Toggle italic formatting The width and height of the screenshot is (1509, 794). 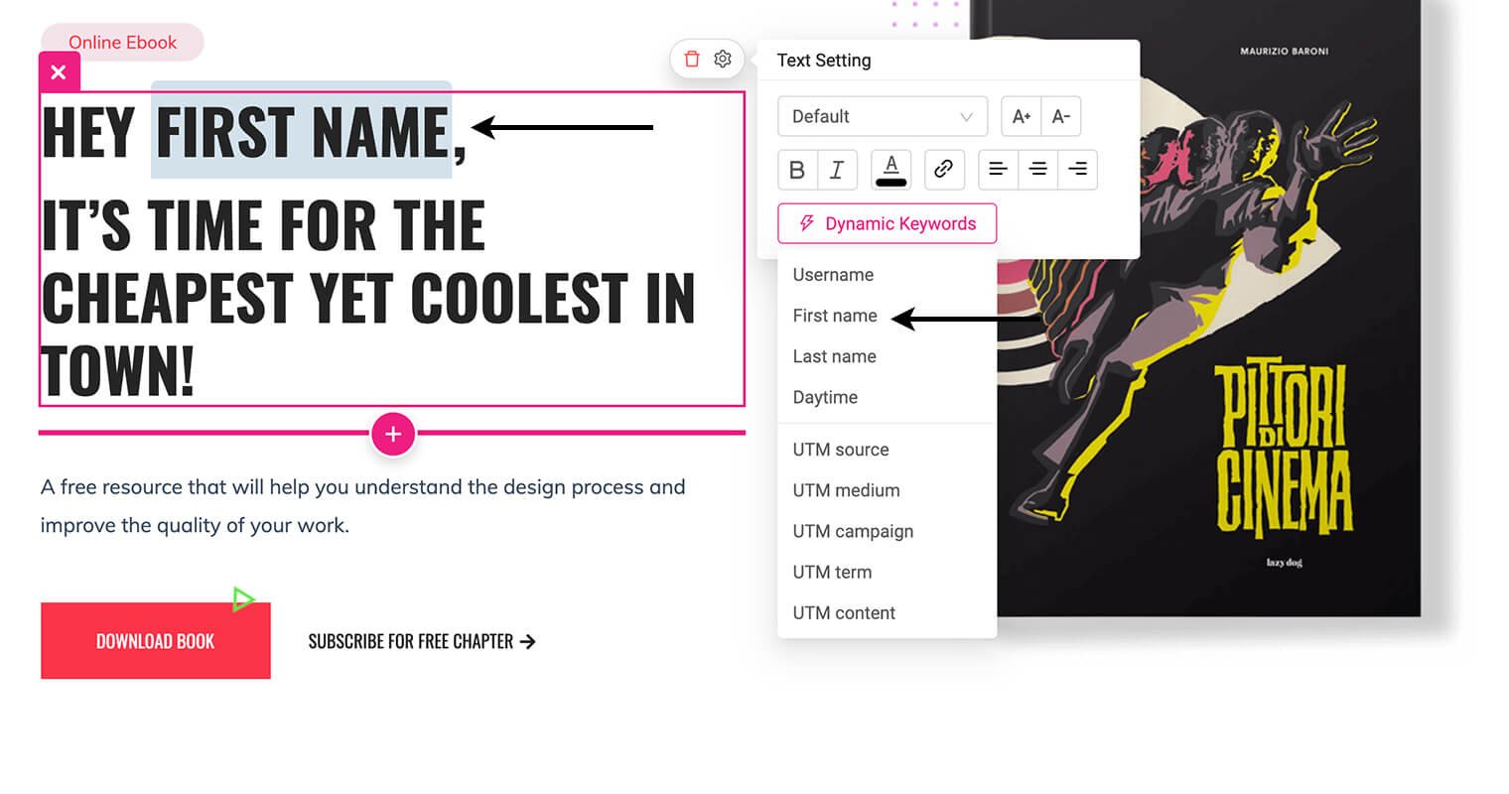click(837, 170)
